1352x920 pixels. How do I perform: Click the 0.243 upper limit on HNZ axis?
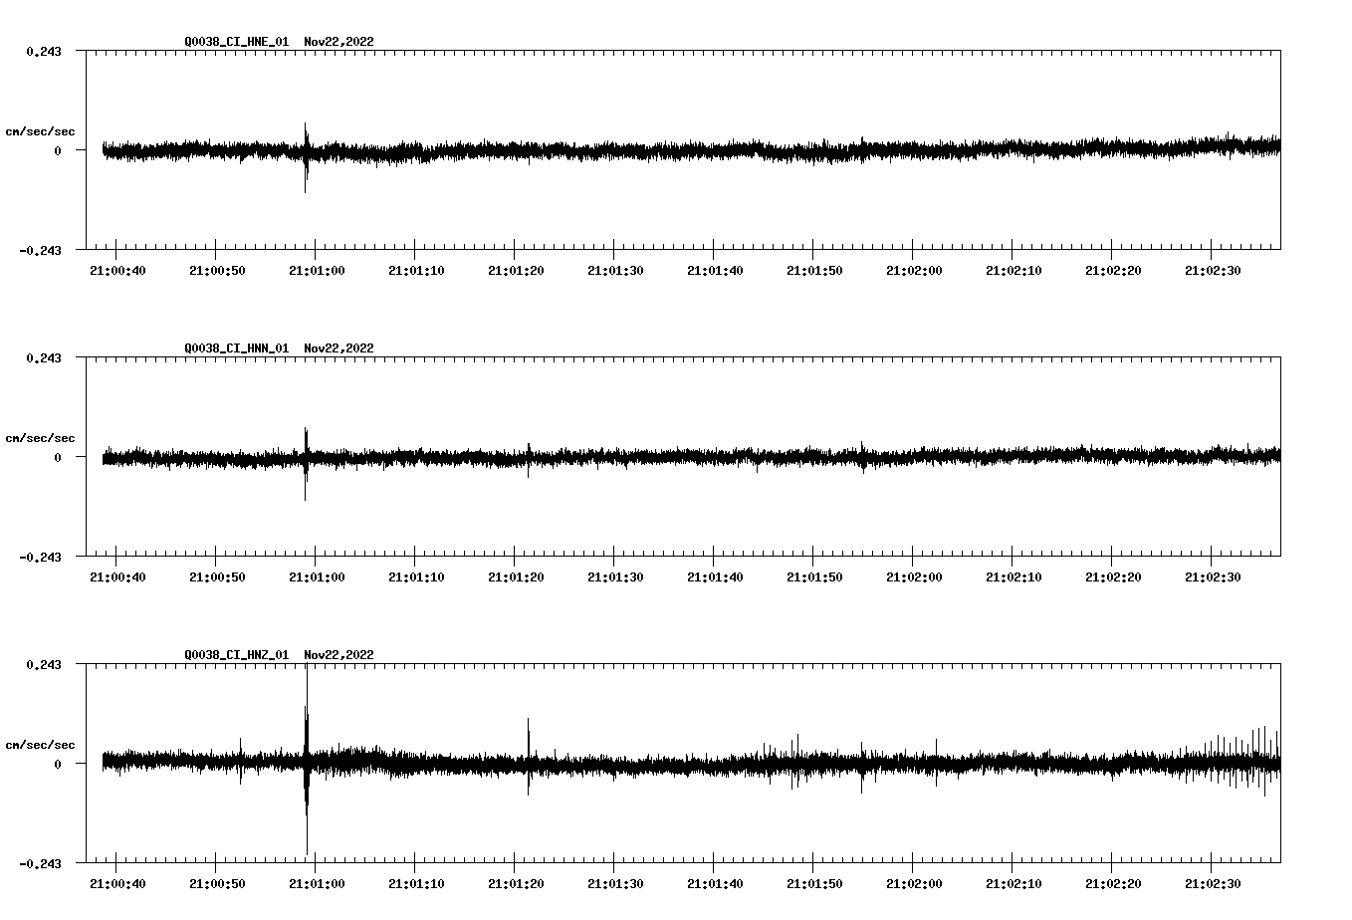click(43, 664)
